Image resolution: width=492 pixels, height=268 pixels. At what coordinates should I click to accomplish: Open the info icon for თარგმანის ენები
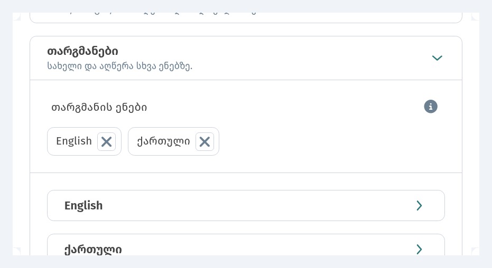click(x=431, y=107)
